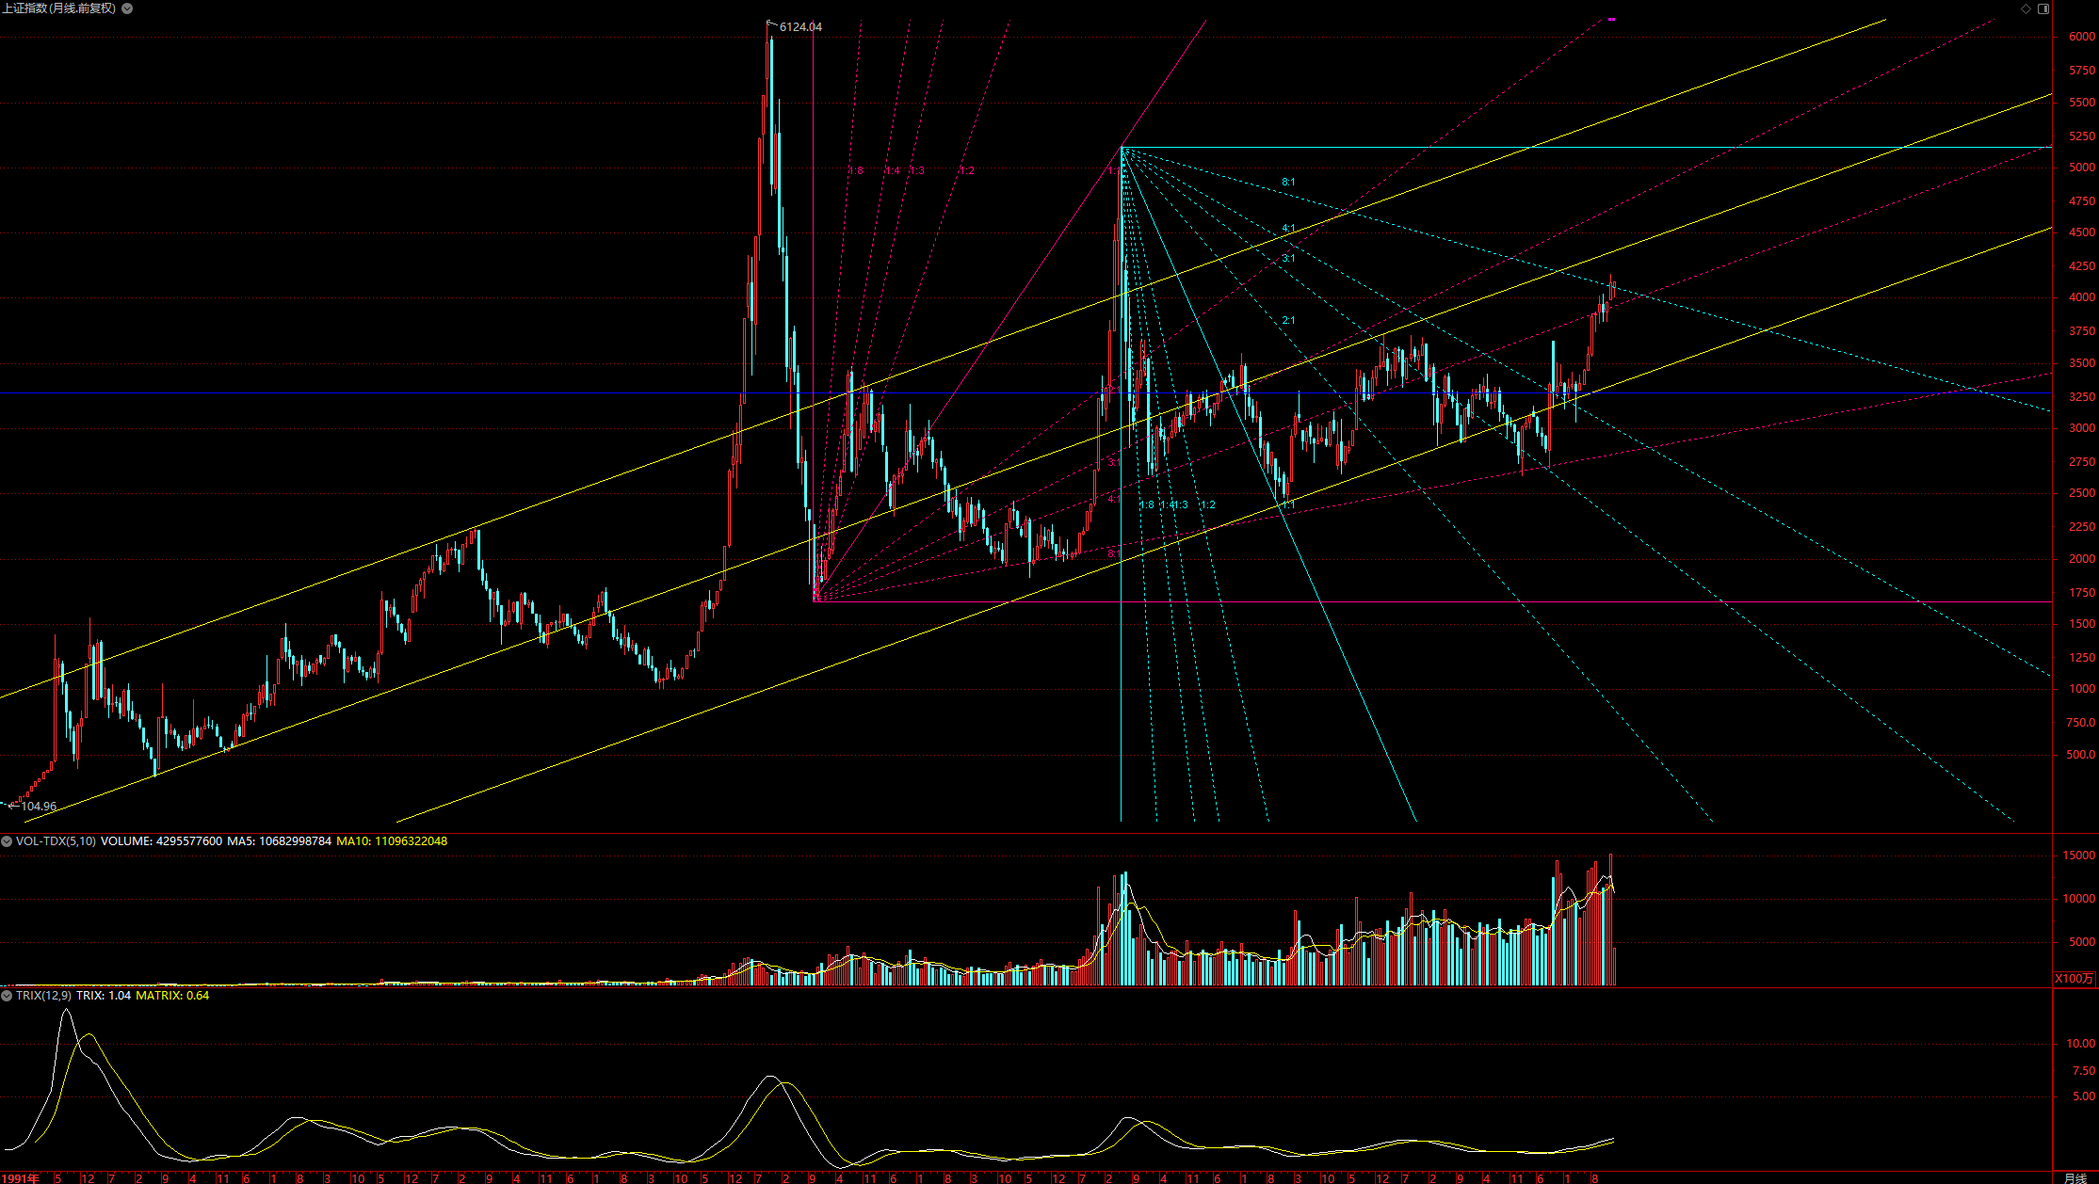Expand the TRIX indicator dropdown arrow

pos(7,996)
